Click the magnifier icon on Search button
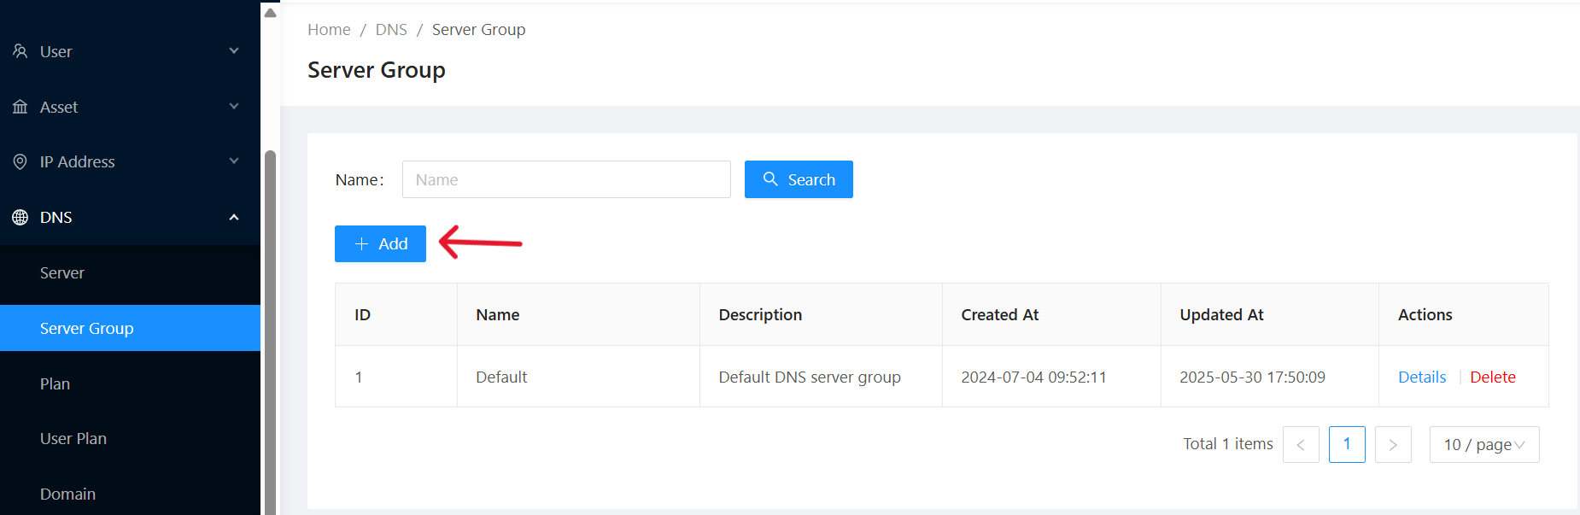This screenshot has height=515, width=1580. [x=770, y=179]
